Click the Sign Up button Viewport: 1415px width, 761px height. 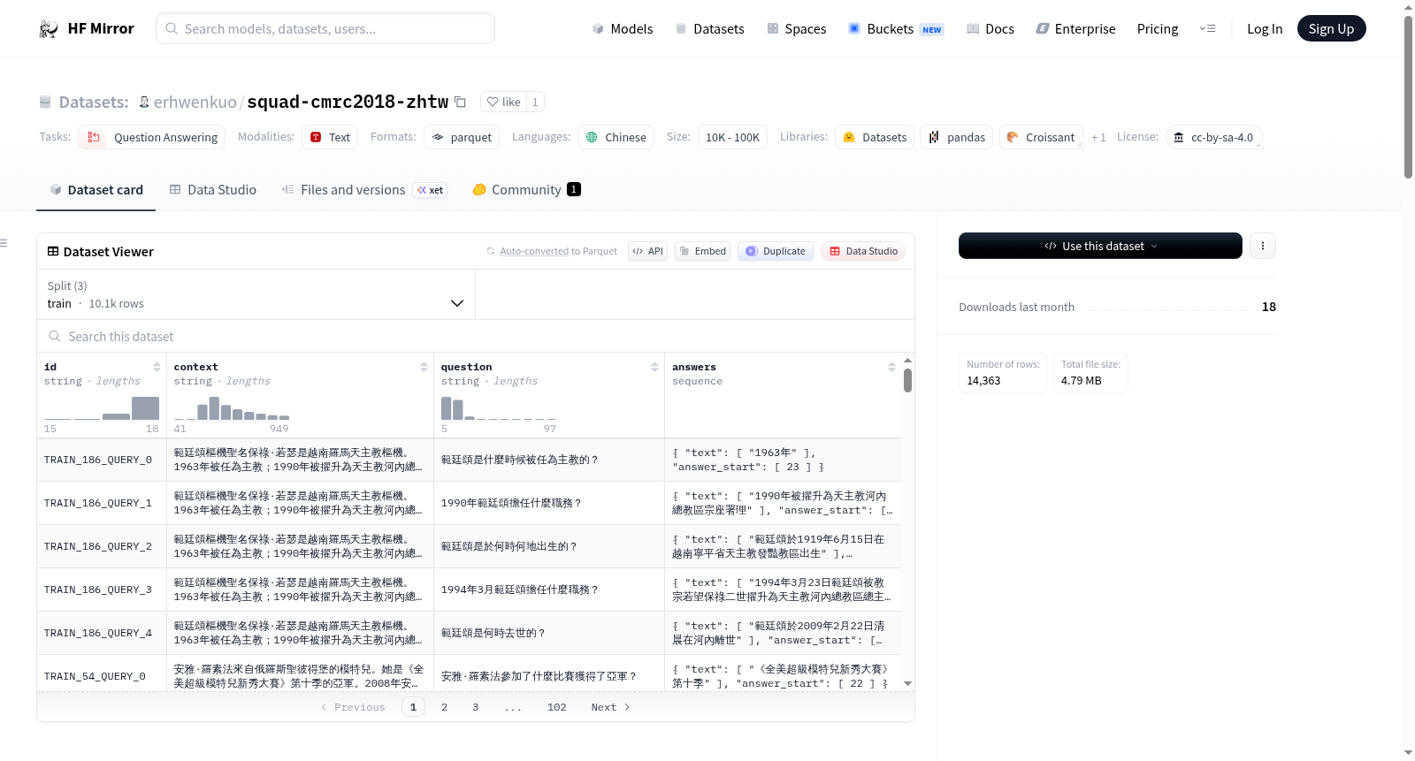(1331, 28)
